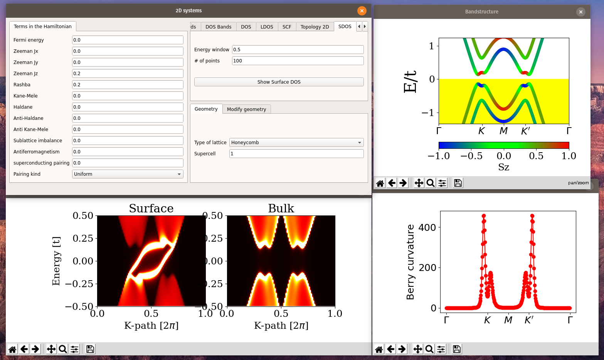Enable Zoom tool in Berry curvature toolbar
The width and height of the screenshot is (604, 360).
(x=429, y=349)
